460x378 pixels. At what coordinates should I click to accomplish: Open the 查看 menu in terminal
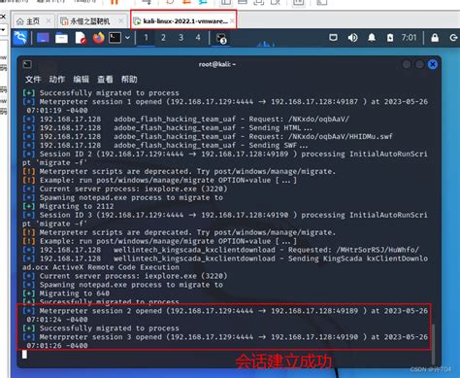105,79
